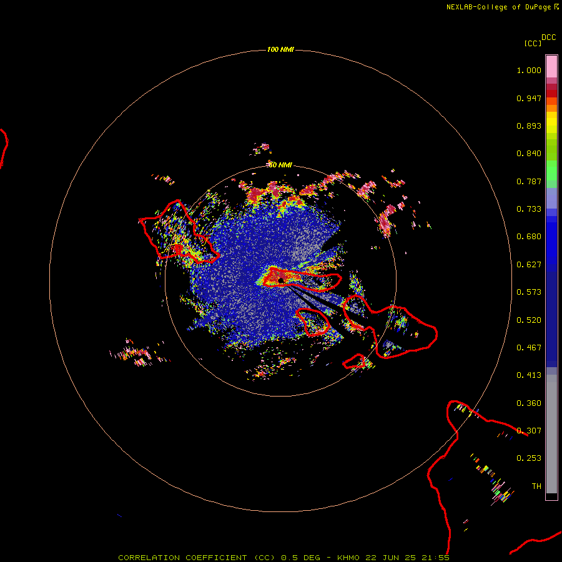The height and width of the screenshot is (562, 562).
Task: Click the 0.360 scale value
Action: point(529,403)
